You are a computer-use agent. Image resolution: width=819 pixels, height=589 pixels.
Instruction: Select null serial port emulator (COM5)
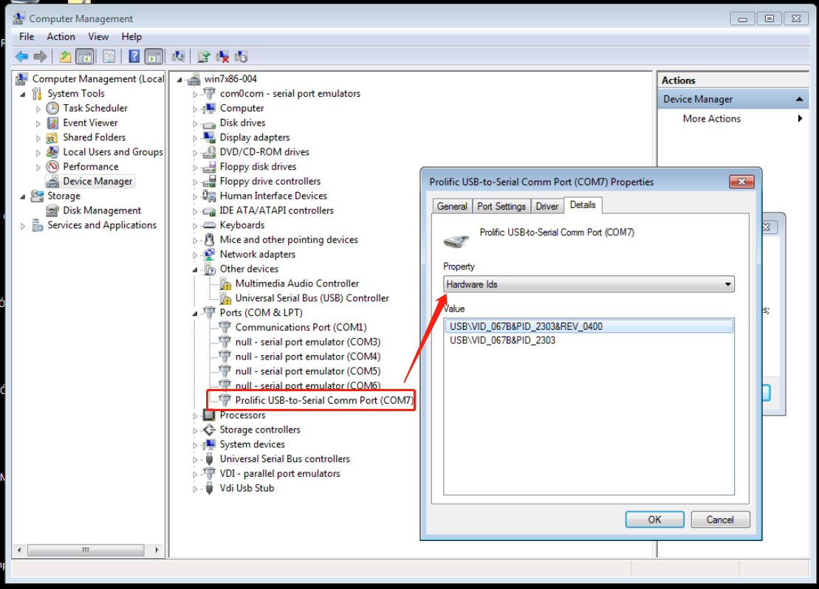tap(308, 371)
